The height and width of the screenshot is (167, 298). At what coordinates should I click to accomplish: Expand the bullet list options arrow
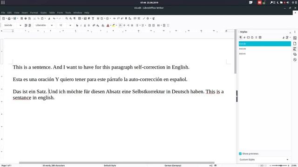coord(140,25)
